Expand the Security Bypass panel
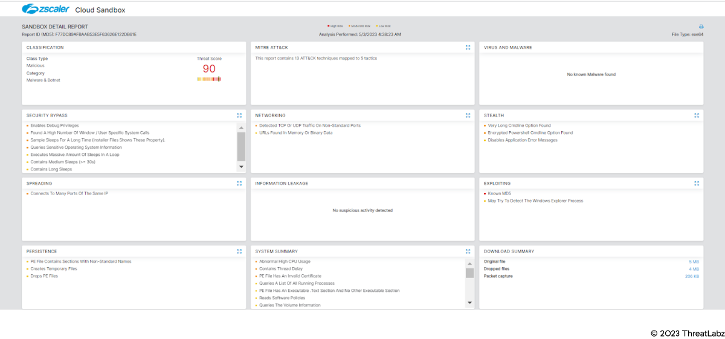725x339 pixels. pyautogui.click(x=239, y=115)
